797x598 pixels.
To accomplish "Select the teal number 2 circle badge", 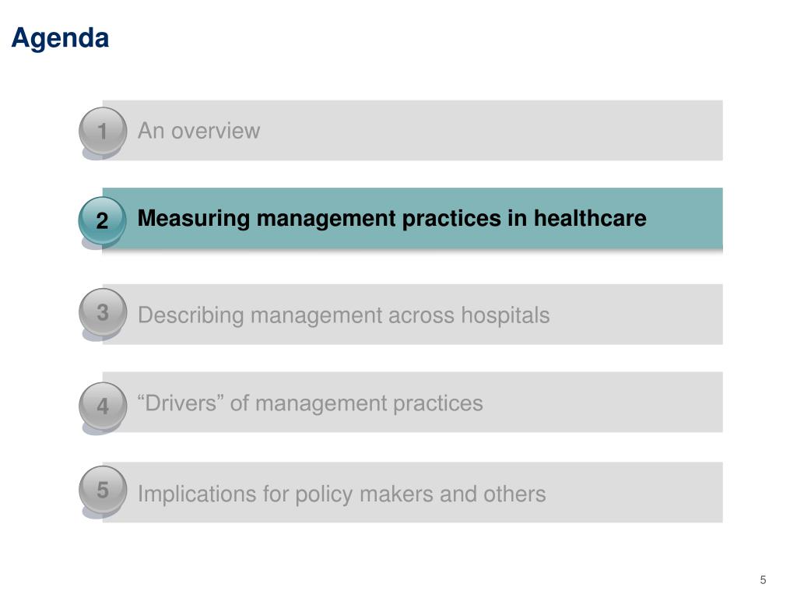I will coord(102,220).
